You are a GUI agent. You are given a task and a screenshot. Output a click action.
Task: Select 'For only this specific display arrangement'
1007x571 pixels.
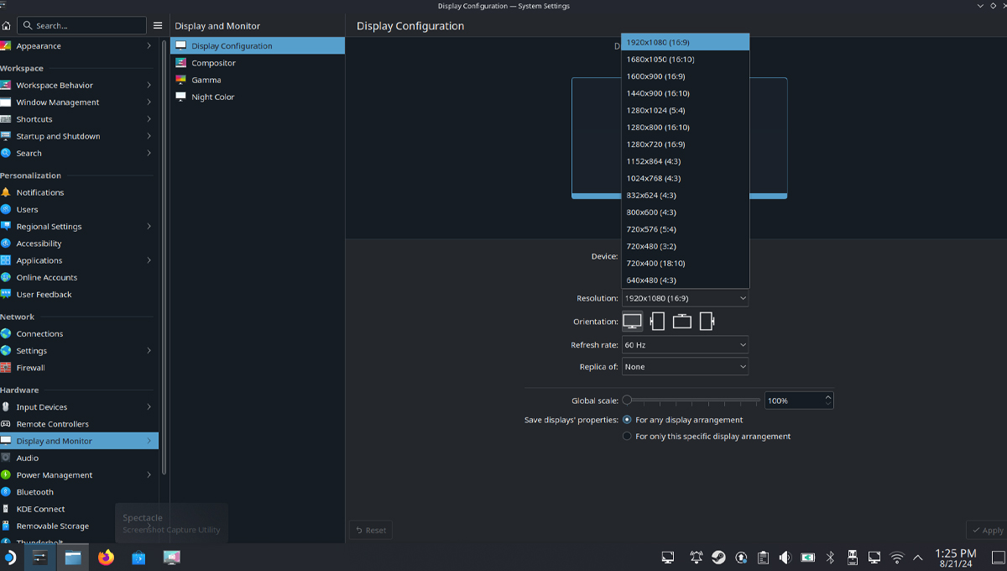(x=627, y=437)
